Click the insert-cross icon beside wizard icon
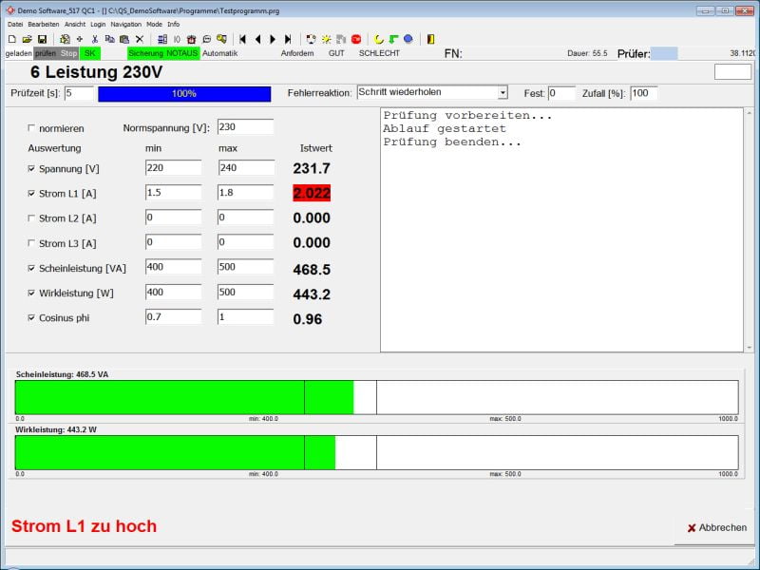Screen dimensions: 760x570 click(x=80, y=39)
